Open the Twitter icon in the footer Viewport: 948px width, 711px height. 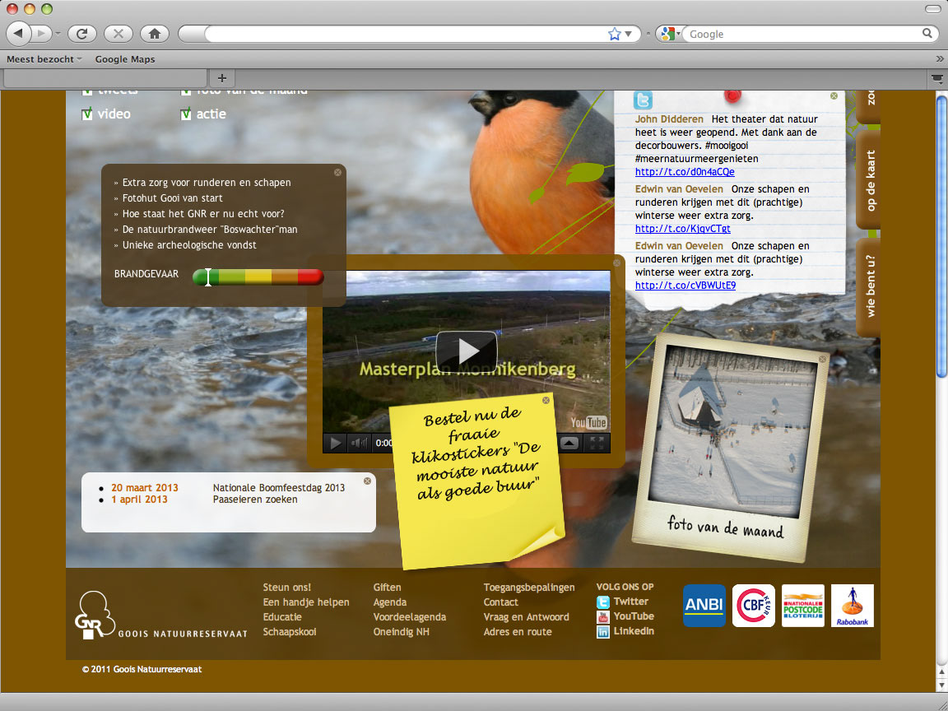pos(602,602)
